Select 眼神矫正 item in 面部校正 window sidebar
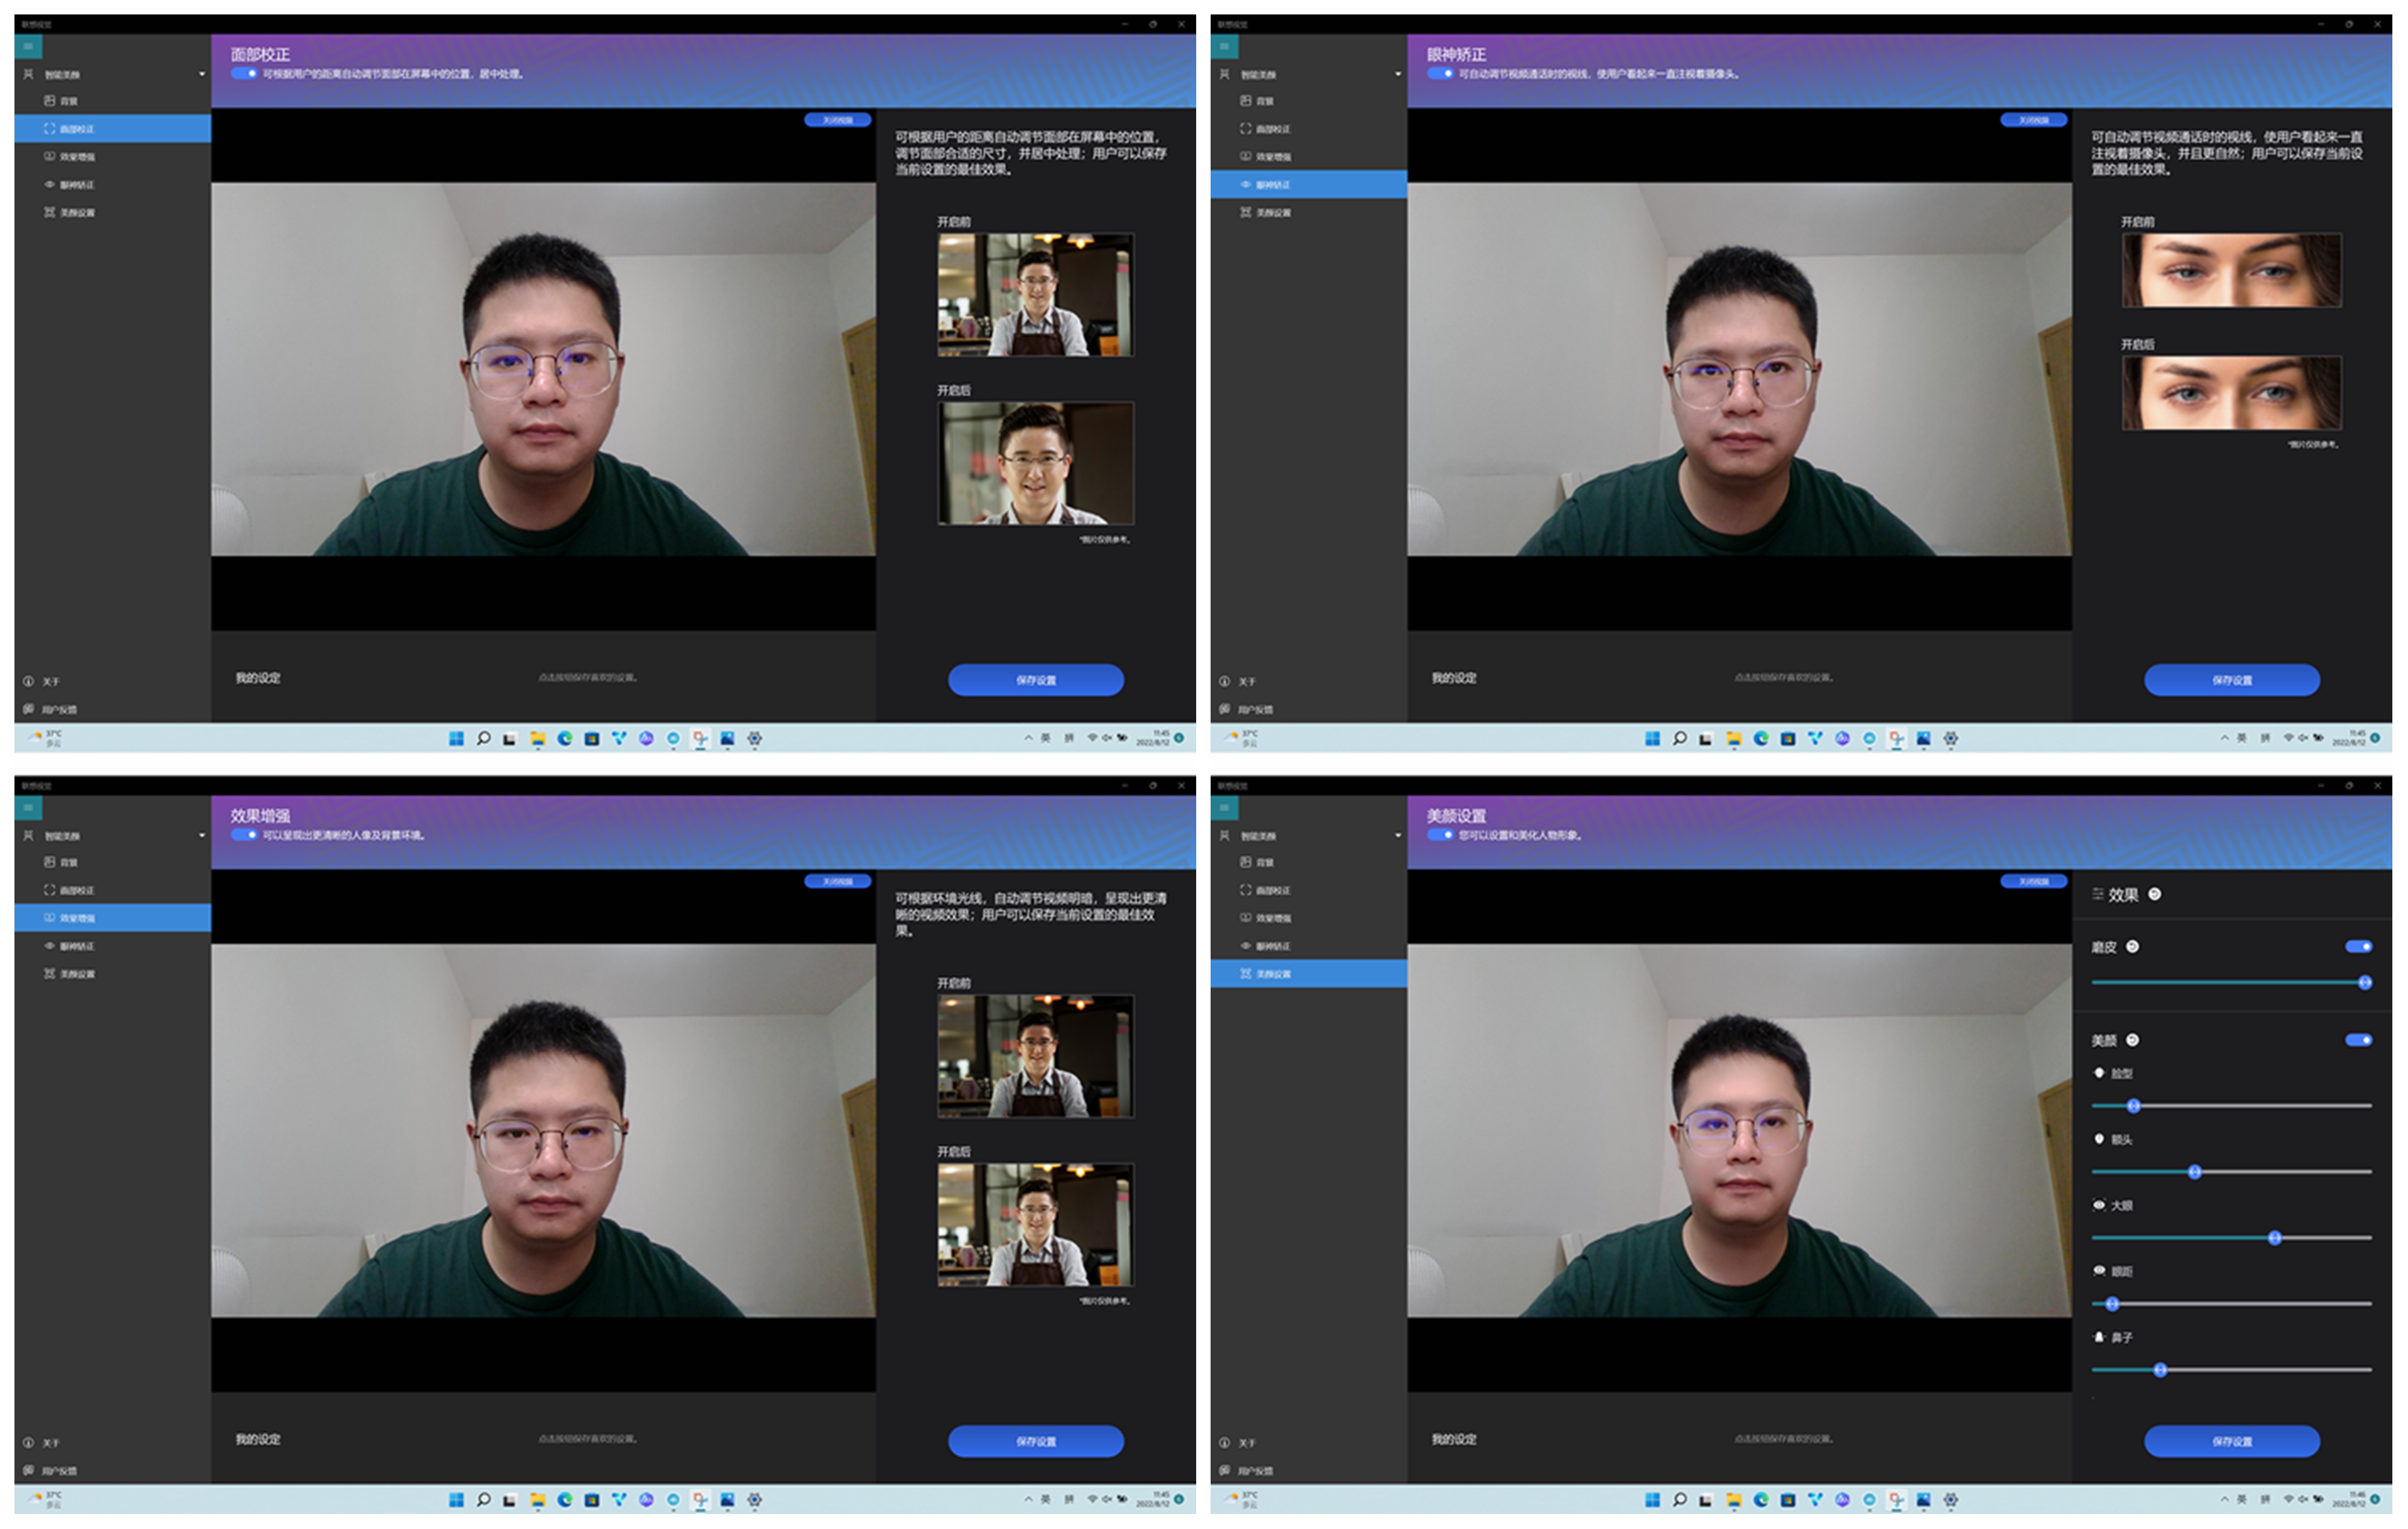 tap(76, 185)
